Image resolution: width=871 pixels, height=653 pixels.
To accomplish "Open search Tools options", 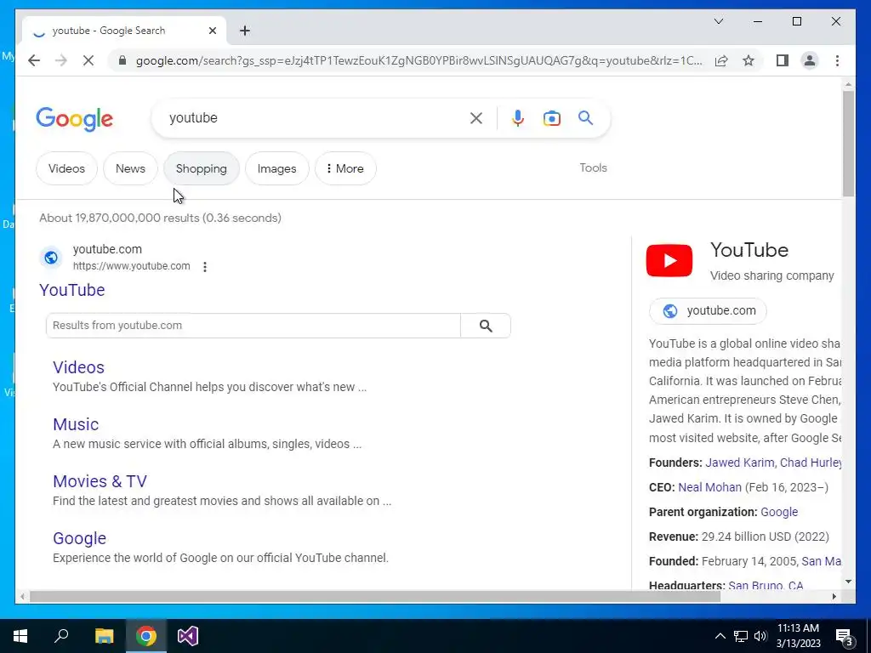I will tap(593, 168).
